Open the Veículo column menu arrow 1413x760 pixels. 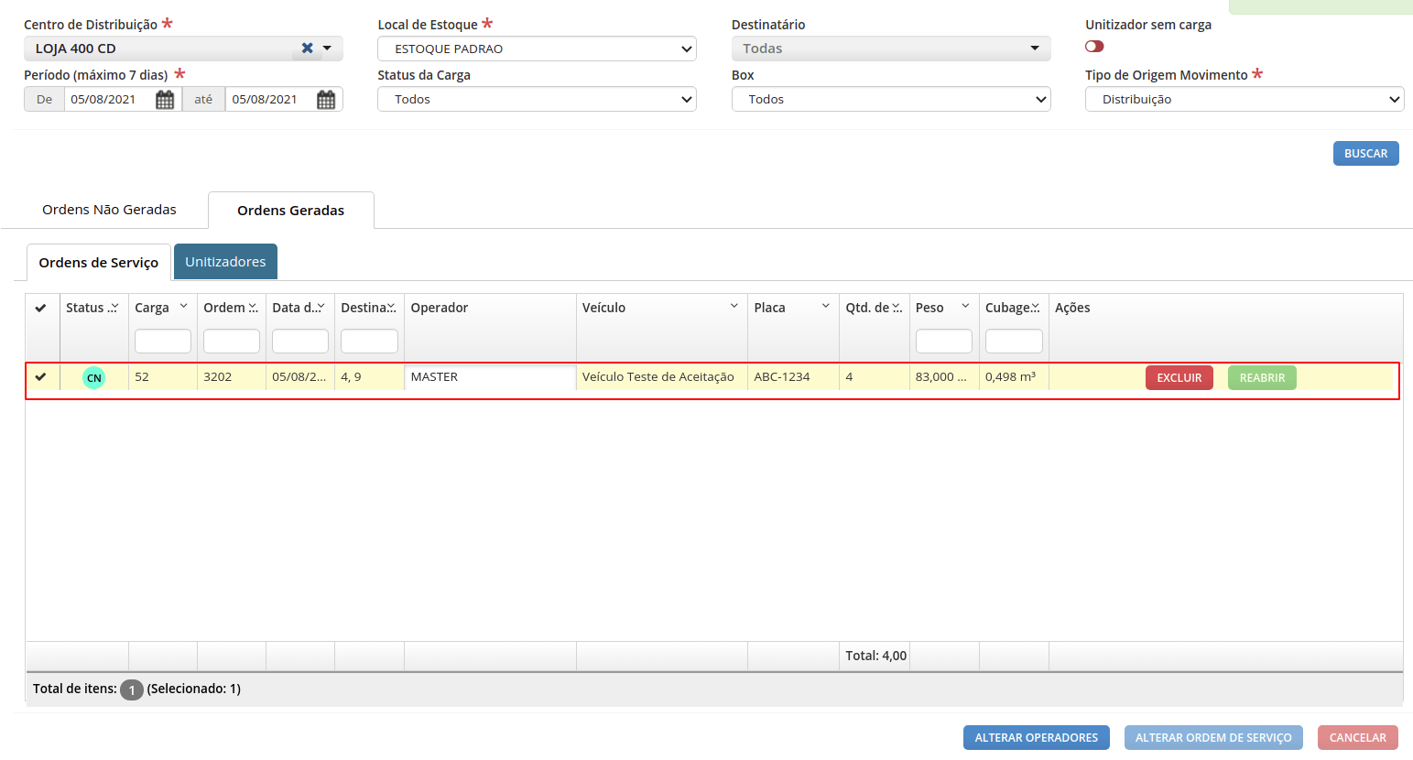pyautogui.click(x=734, y=306)
